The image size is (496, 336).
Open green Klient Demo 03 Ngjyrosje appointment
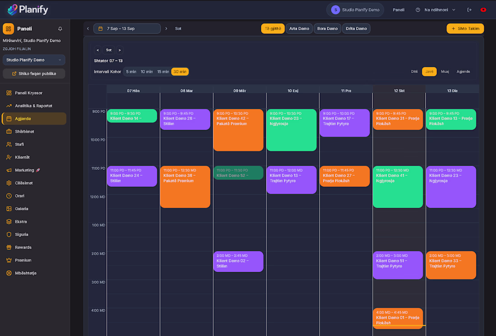coord(292,130)
